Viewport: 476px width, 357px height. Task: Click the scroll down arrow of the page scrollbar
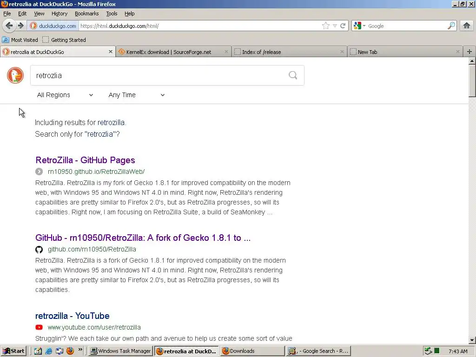click(x=472, y=340)
